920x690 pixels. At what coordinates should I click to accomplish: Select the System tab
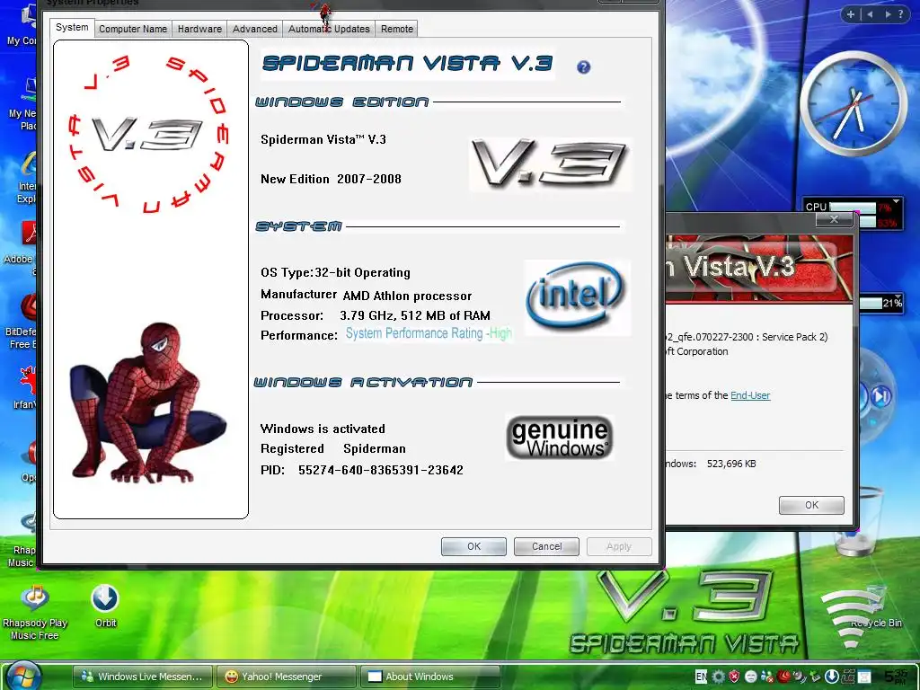point(72,28)
